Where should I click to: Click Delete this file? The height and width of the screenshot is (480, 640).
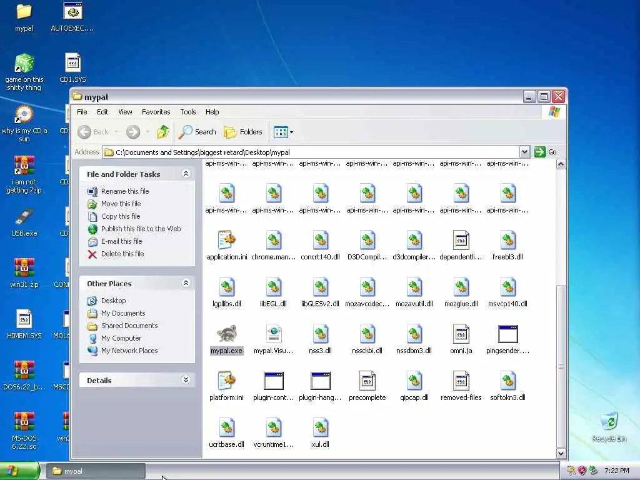[122, 254]
